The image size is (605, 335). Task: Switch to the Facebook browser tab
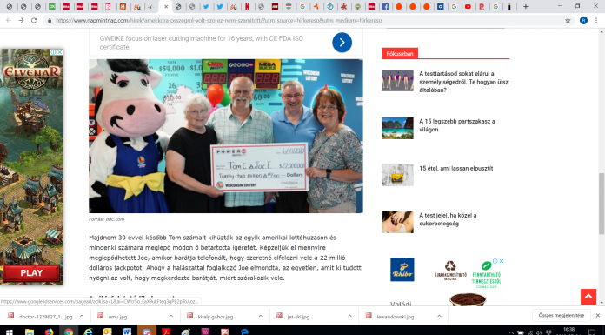coord(385,7)
